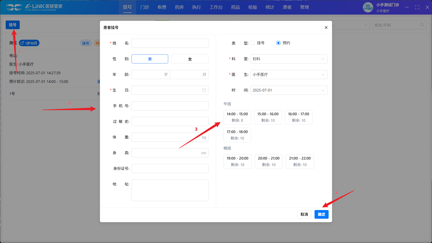Select the 挂号 radio button
This screenshot has height=243, width=432.
[x=253, y=43]
